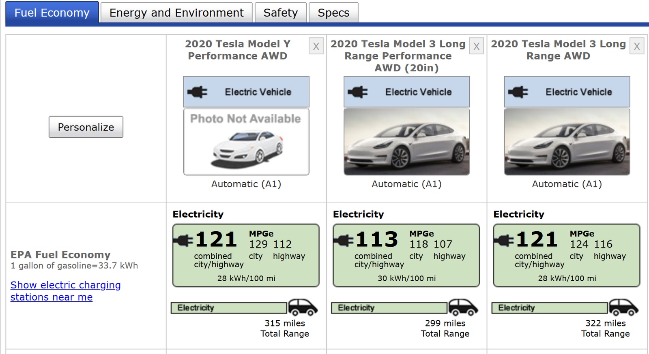Click the 30 kWh/100 mi value
Viewport: 649px width, 354px height.
[406, 278]
